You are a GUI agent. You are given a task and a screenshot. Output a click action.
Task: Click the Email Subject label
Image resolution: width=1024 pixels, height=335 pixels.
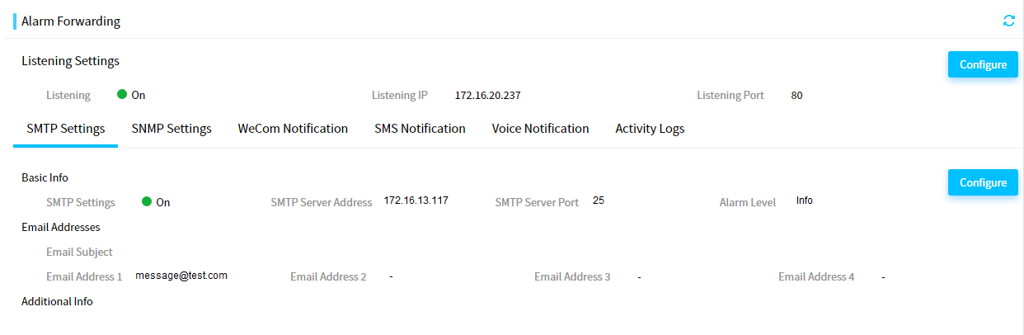[x=79, y=252]
